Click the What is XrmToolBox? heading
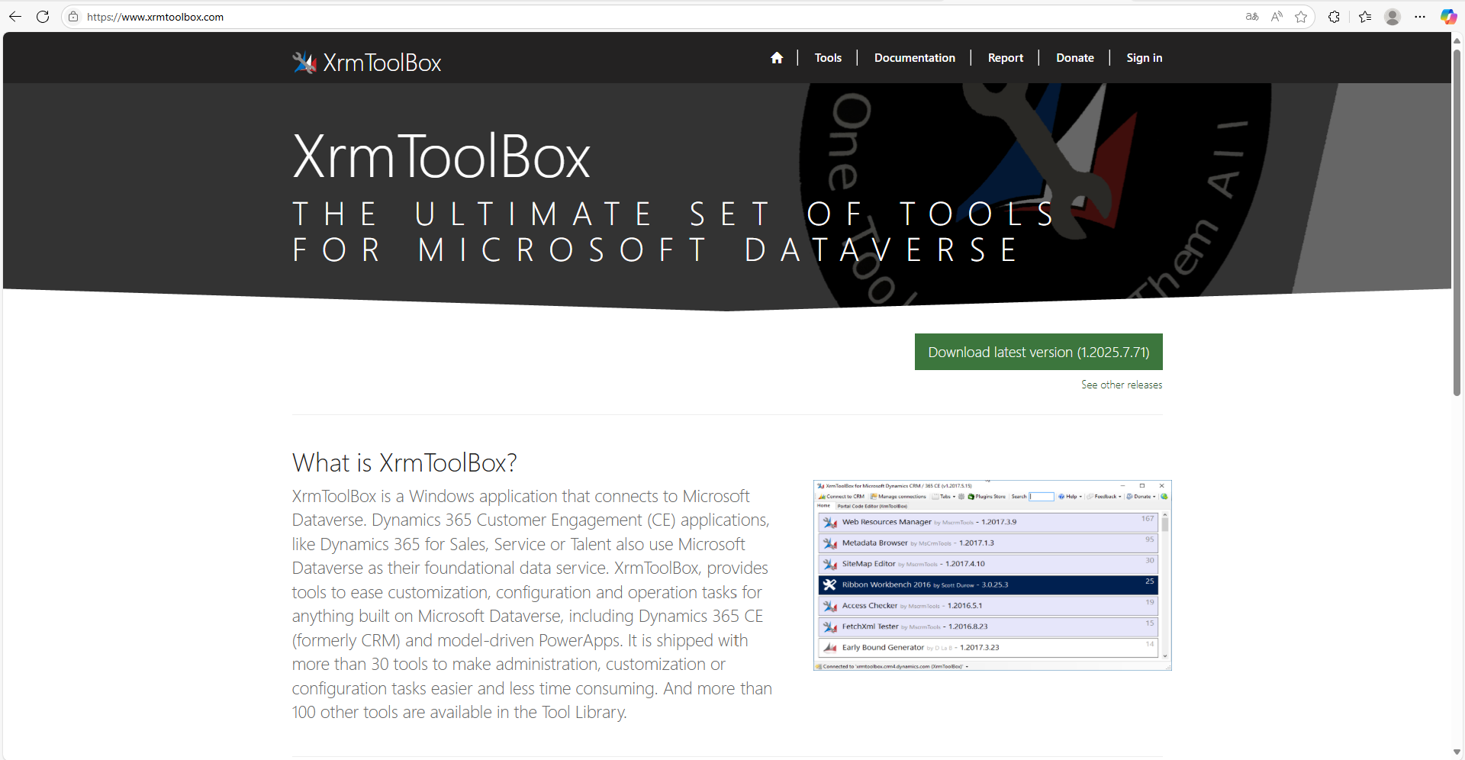 [404, 462]
